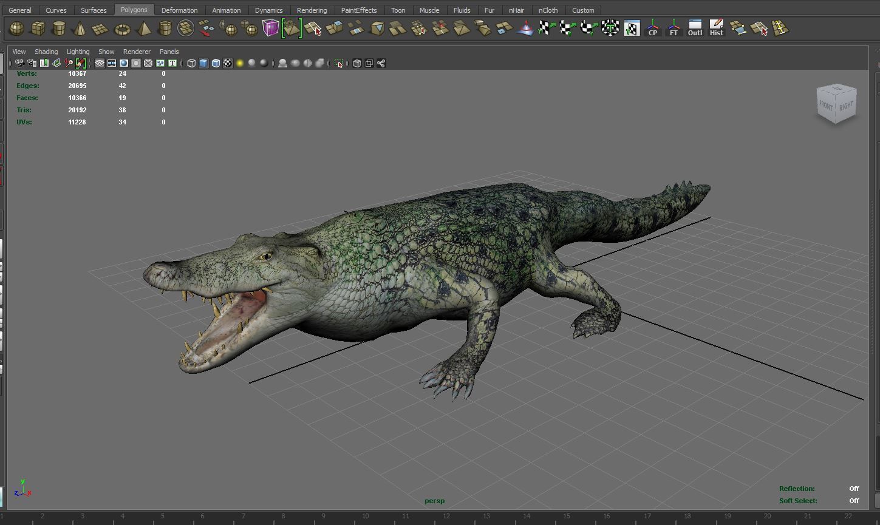The width and height of the screenshot is (880, 525).
Task: Click the Verts count 10367
Action: (x=77, y=73)
